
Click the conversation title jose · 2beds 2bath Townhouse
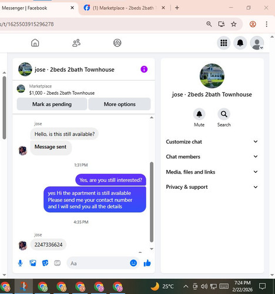coord(75,69)
